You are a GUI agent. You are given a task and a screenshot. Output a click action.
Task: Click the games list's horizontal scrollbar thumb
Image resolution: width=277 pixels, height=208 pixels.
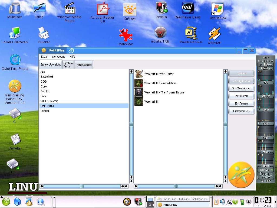[x=176, y=186]
